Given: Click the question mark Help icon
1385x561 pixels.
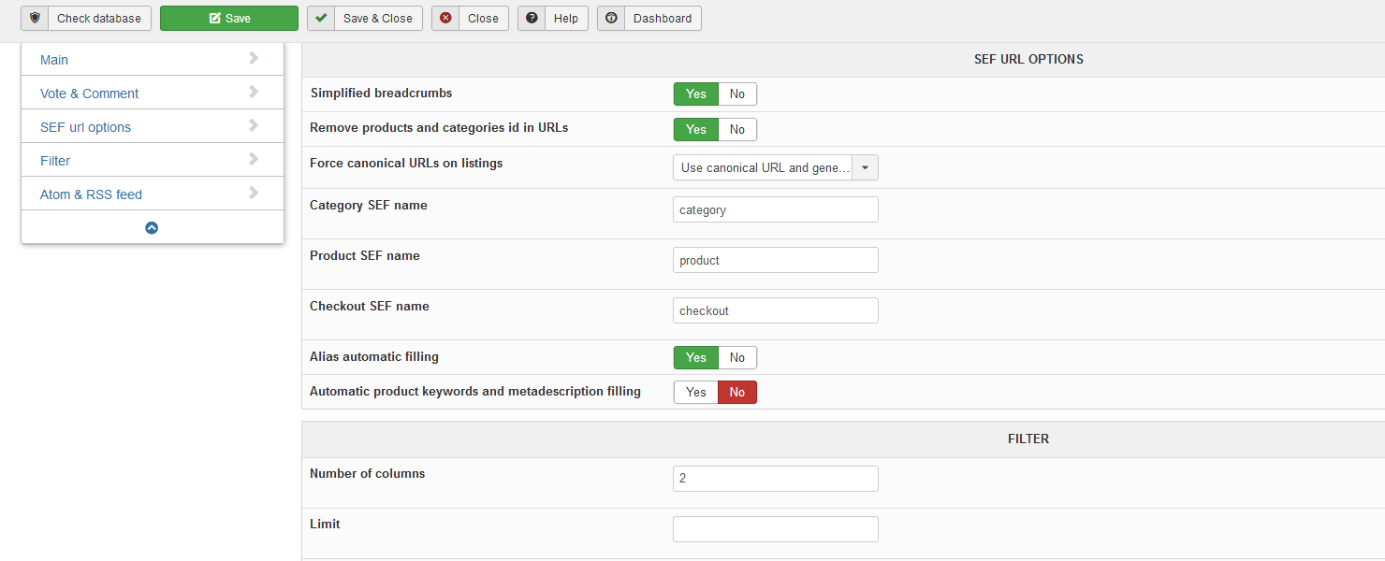Looking at the screenshot, I should [x=532, y=19].
